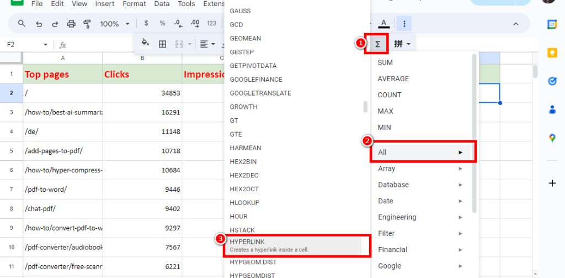565x278 pixels.
Task: Select the Clicks header cell
Action: pos(142,74)
